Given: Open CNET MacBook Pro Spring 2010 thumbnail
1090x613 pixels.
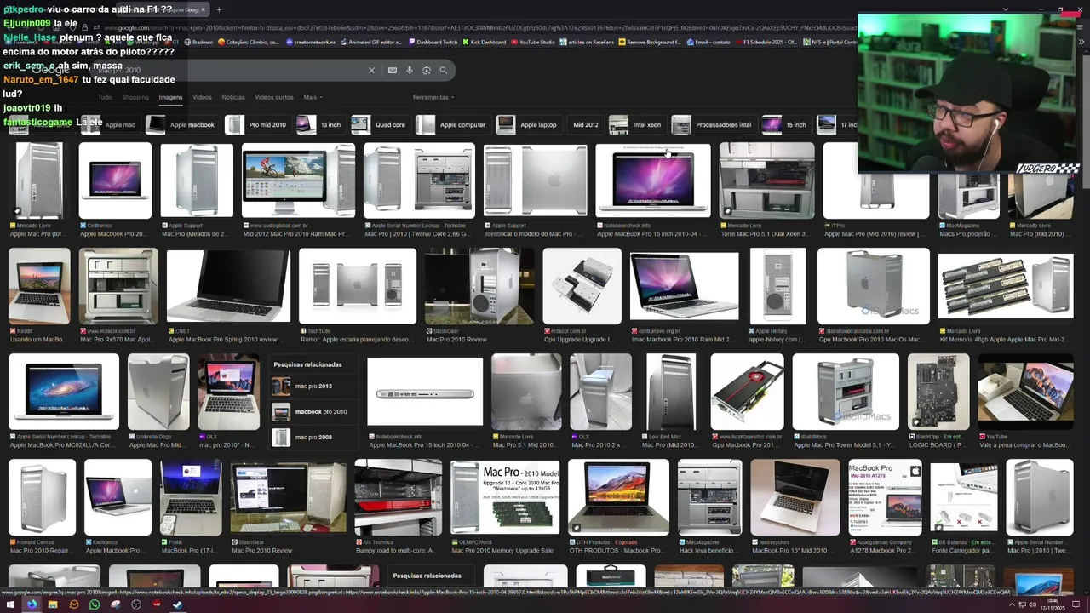Looking at the screenshot, I should 228,286.
